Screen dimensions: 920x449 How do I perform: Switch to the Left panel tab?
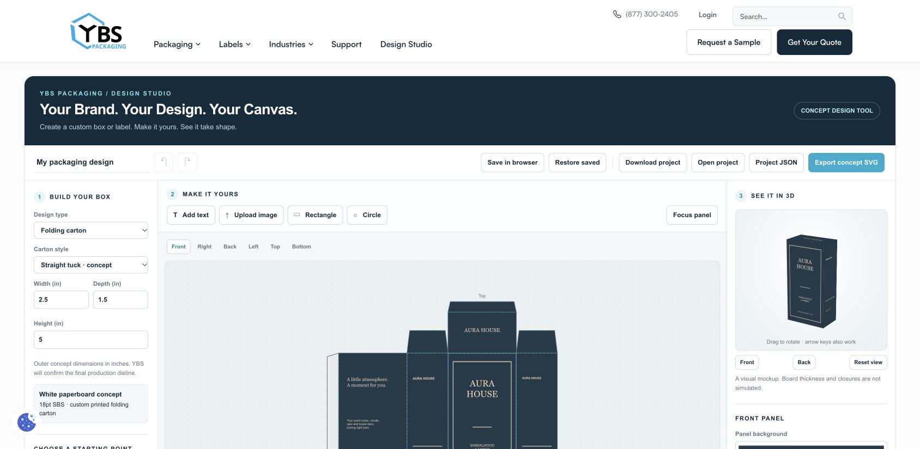point(253,247)
